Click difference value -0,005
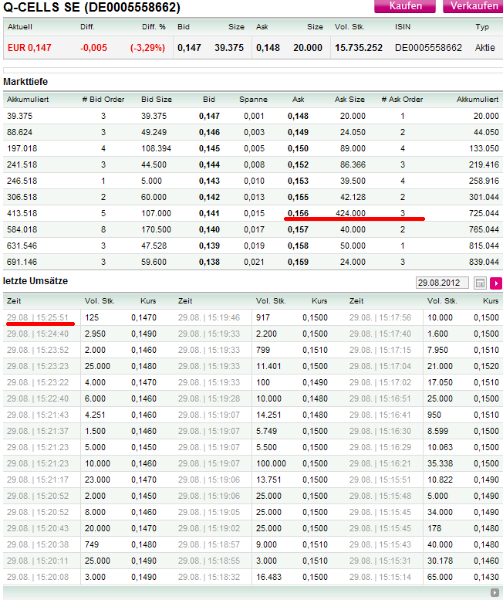Viewport: 503px width, 600px height. (93, 48)
